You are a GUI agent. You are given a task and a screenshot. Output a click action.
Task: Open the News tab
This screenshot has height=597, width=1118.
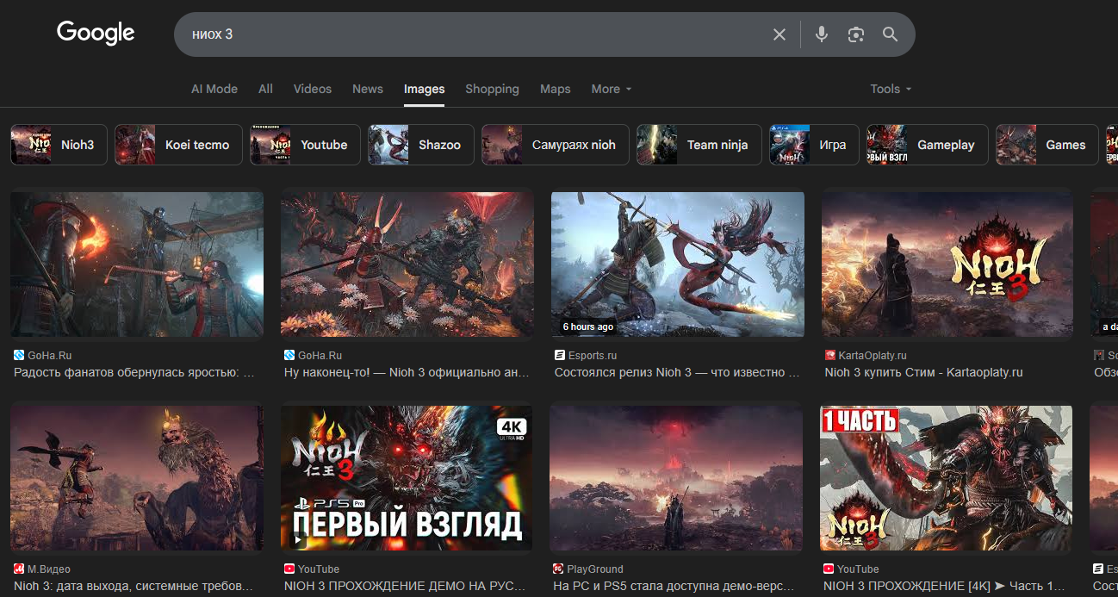point(368,89)
